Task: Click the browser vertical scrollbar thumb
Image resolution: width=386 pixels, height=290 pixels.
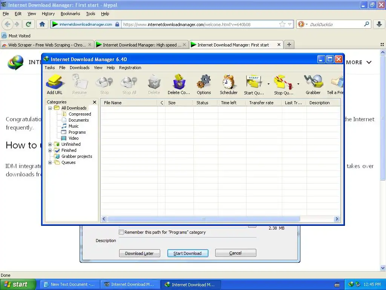Action: pos(383,118)
